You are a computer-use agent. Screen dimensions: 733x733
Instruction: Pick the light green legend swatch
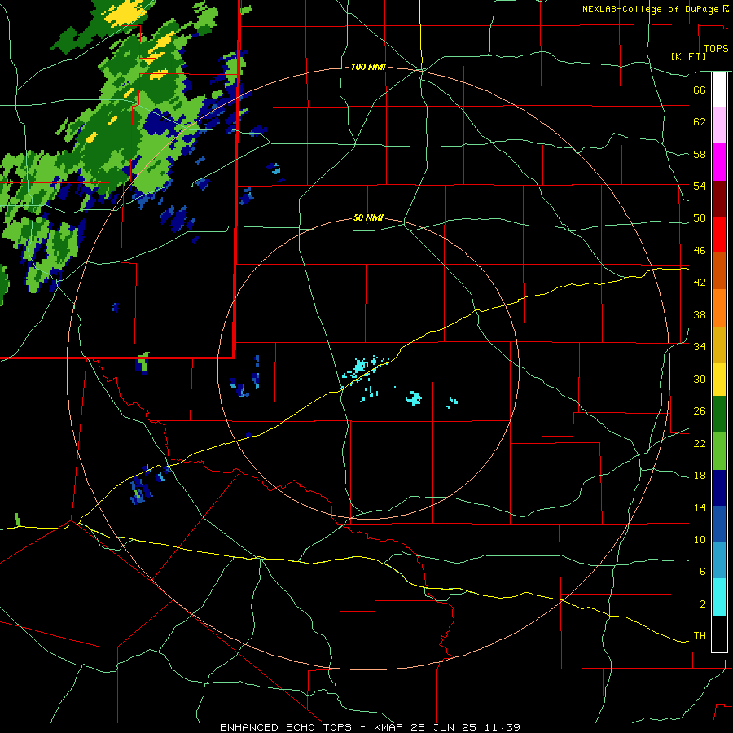[719, 451]
